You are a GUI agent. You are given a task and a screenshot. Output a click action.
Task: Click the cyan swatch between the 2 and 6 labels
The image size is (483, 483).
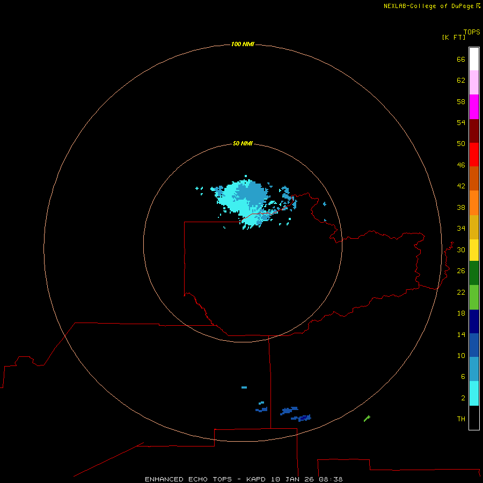click(x=474, y=393)
